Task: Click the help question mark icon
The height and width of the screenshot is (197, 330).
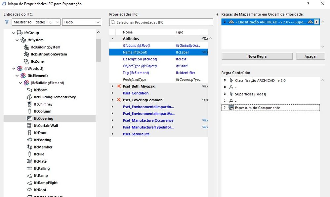Action: (x=308, y=4)
